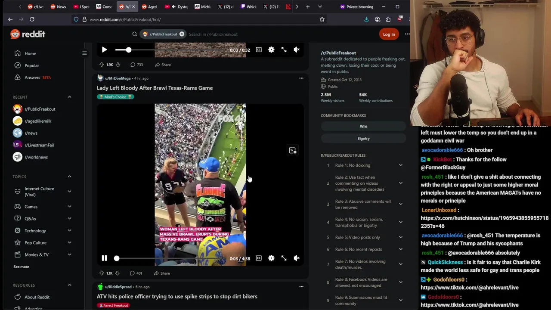This screenshot has width=551, height=310.
Task: Open 733 comments on top post
Action: pyautogui.click(x=136, y=65)
